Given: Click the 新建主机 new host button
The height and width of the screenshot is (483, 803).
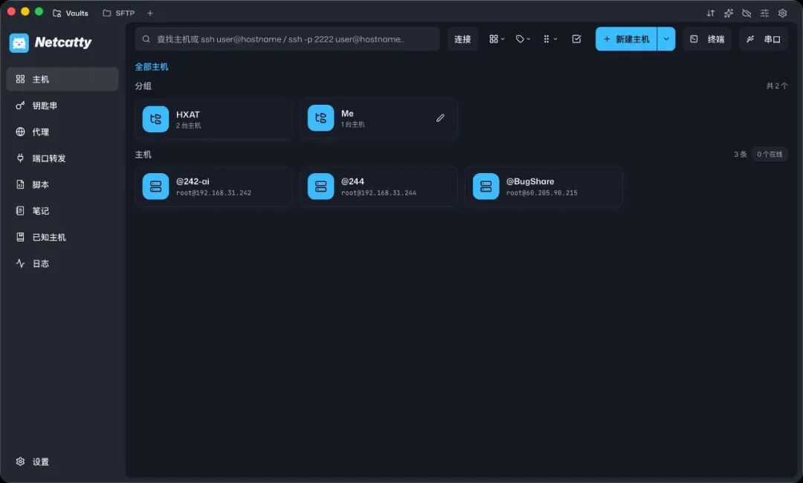Looking at the screenshot, I should [x=626, y=39].
